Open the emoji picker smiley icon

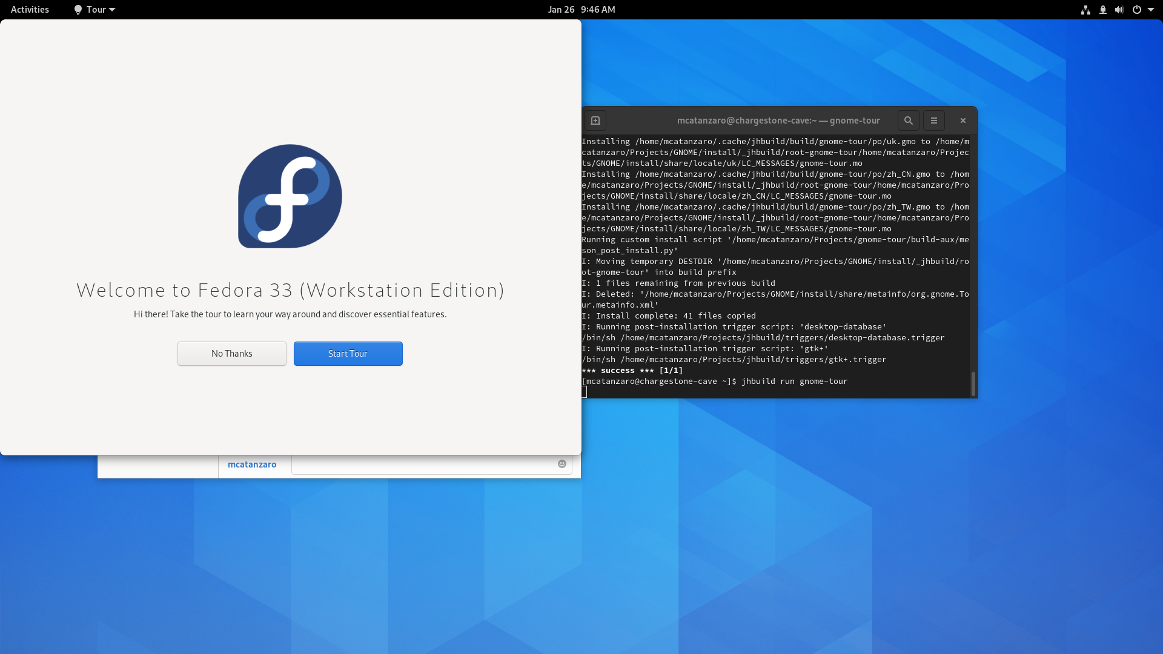point(562,464)
